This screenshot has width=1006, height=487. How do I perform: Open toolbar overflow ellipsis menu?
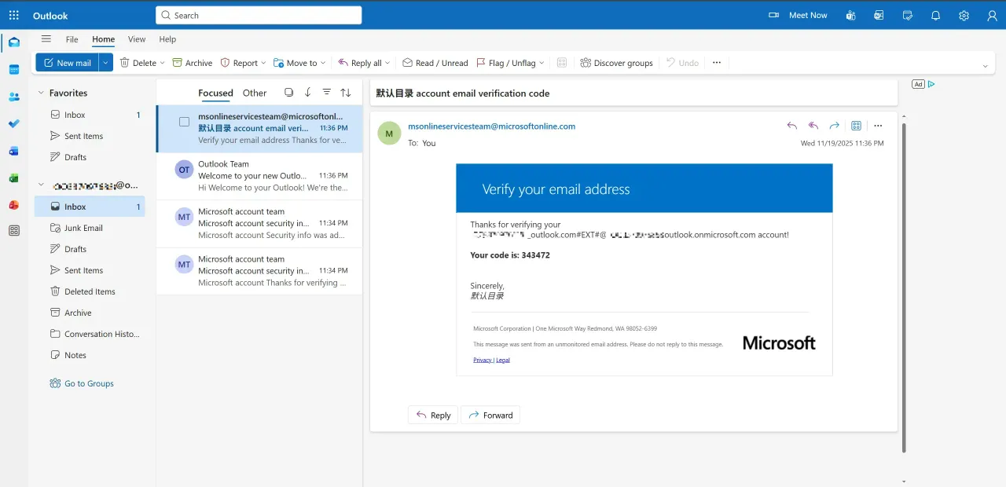(717, 63)
